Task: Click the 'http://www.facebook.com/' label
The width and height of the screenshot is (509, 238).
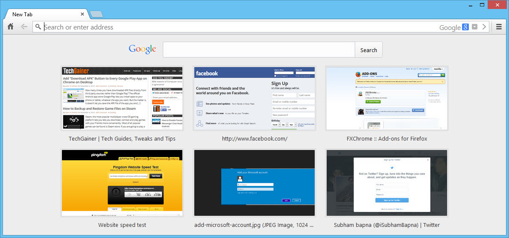Action: (255, 138)
